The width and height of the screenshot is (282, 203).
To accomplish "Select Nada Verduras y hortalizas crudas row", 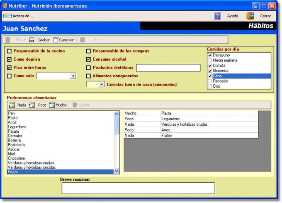I will 191,124.
